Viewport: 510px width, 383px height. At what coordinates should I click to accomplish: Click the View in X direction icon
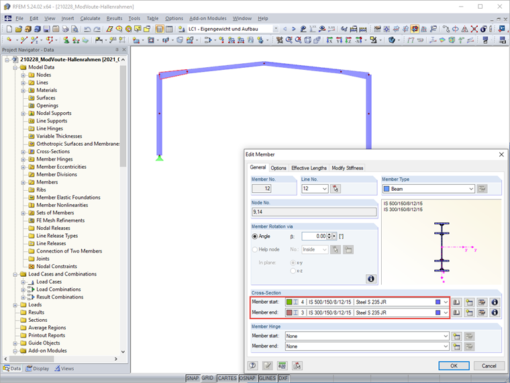(329, 40)
